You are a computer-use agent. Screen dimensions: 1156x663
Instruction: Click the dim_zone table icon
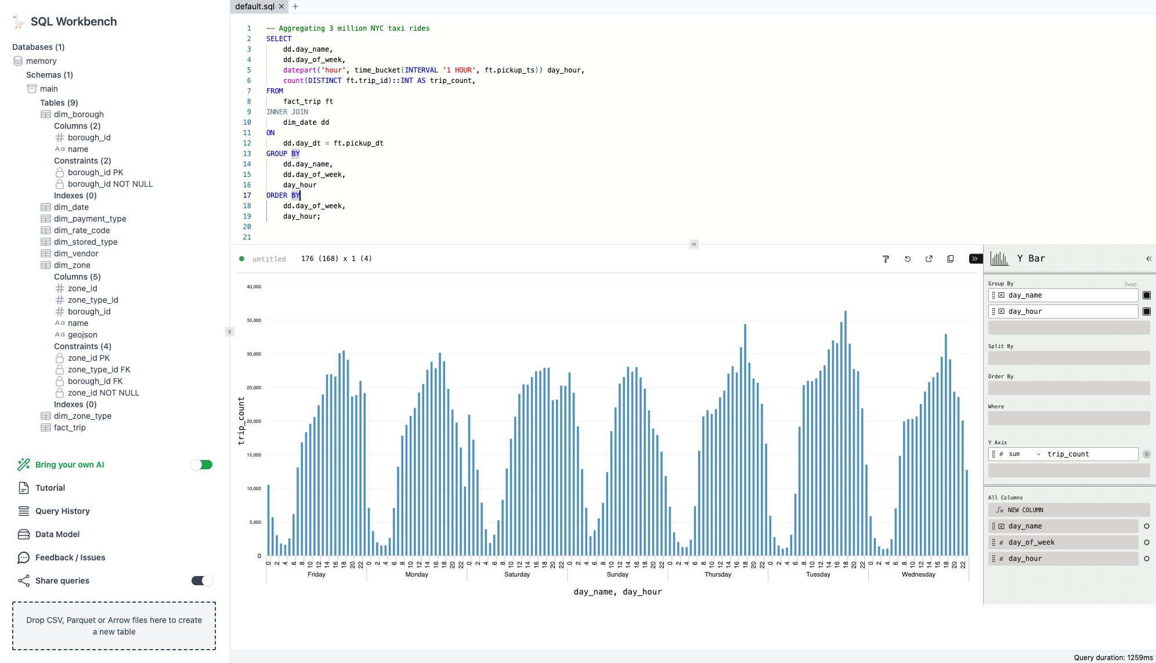46,265
